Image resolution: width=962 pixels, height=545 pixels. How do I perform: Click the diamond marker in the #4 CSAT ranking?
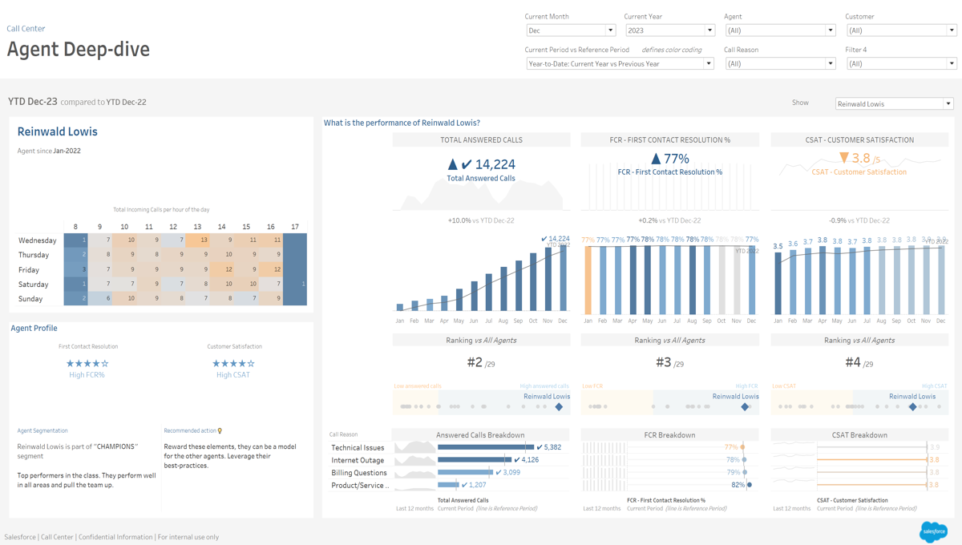pos(912,407)
